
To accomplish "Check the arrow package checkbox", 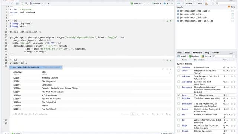I will (x=178, y=71).
